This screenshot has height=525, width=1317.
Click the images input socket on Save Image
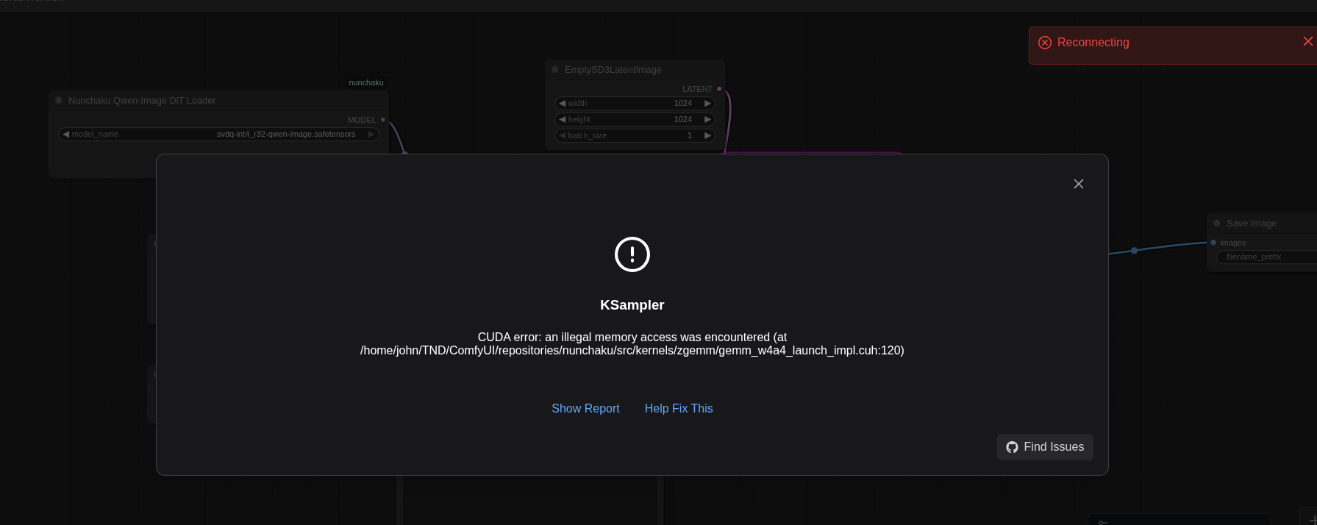1213,243
